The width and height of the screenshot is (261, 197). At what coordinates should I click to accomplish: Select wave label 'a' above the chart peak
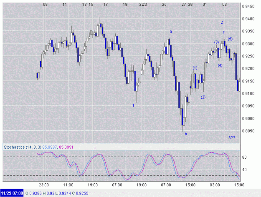tap(171, 32)
